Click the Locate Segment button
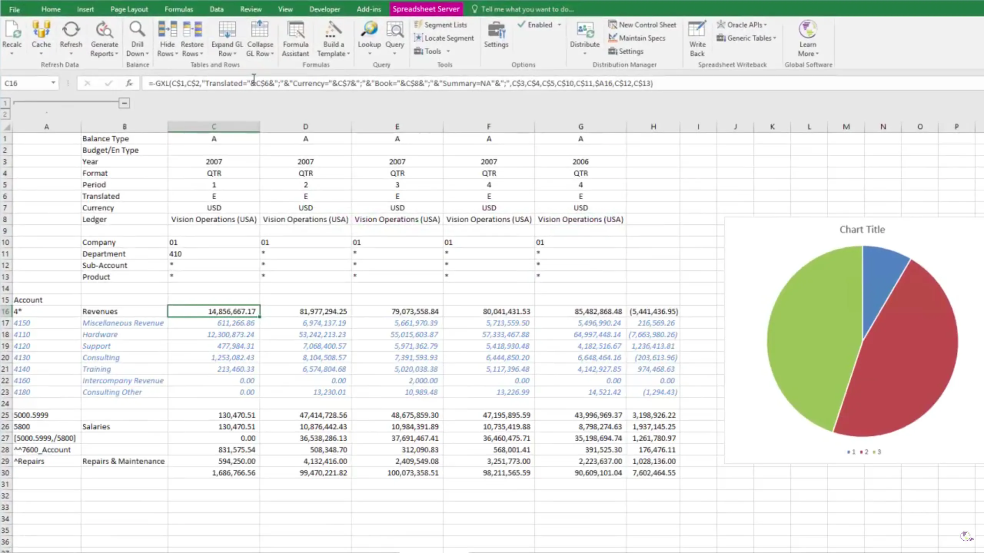 (444, 38)
